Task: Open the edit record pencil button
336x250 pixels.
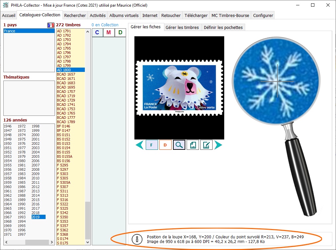Action: (x=206, y=145)
